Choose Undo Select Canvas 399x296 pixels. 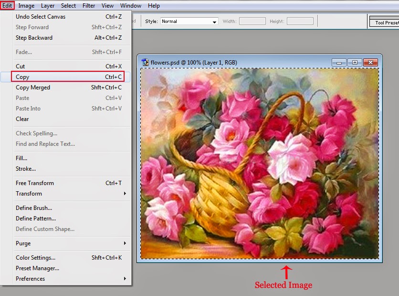68,17
